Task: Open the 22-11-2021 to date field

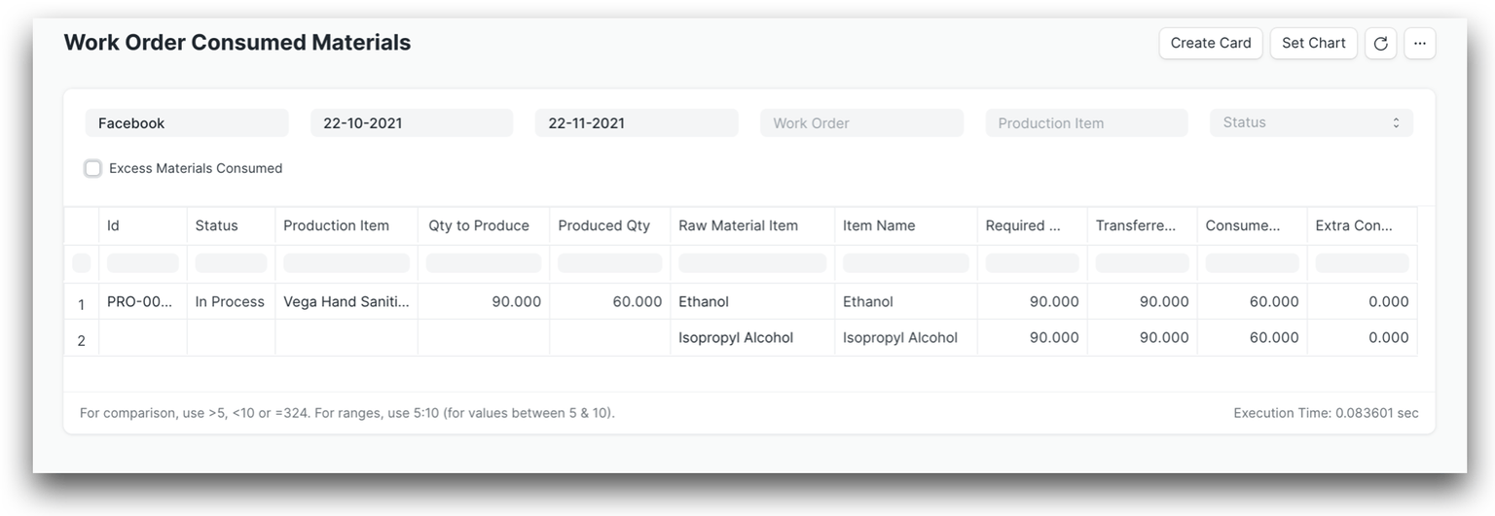Action: point(636,123)
